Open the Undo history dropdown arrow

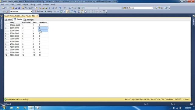[62, 8]
